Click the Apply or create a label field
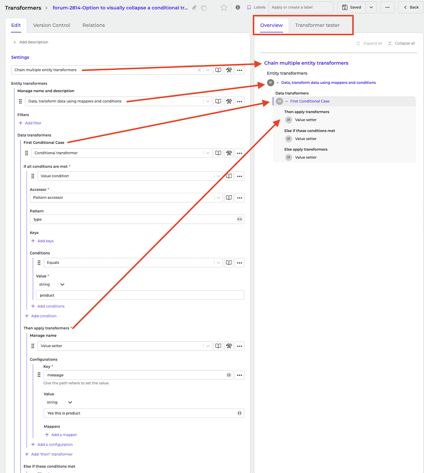The image size is (424, 473). tap(301, 7)
